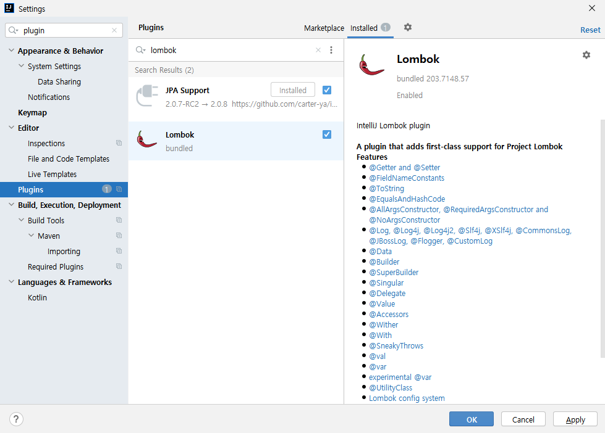Click the Apply button

(575, 419)
